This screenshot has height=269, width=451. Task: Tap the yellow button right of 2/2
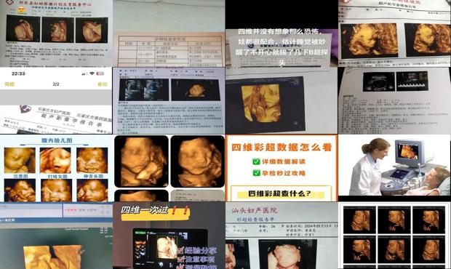[102, 84]
